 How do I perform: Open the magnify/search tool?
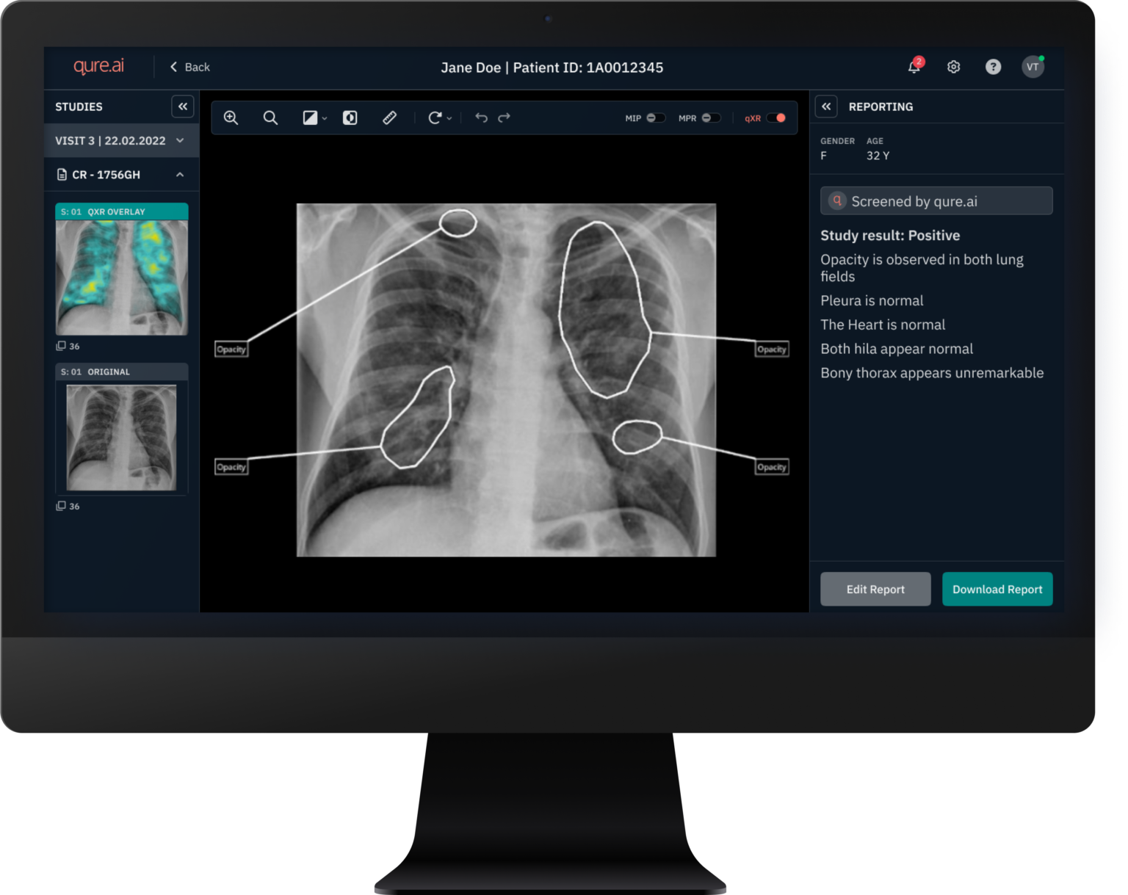tap(270, 117)
